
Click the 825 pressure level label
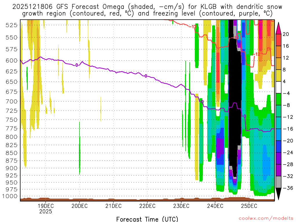[12, 145]
